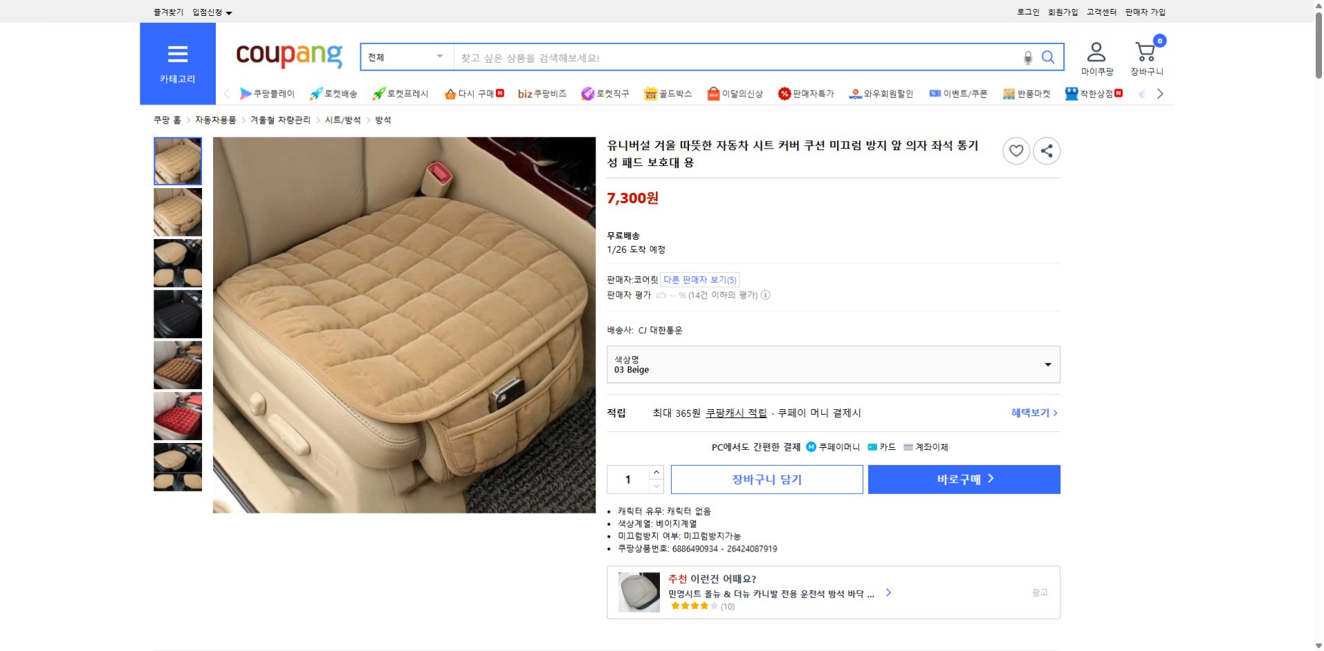This screenshot has height=651, width=1324.
Task: Expand the 입점신청 chevron menu
Action: [230, 12]
